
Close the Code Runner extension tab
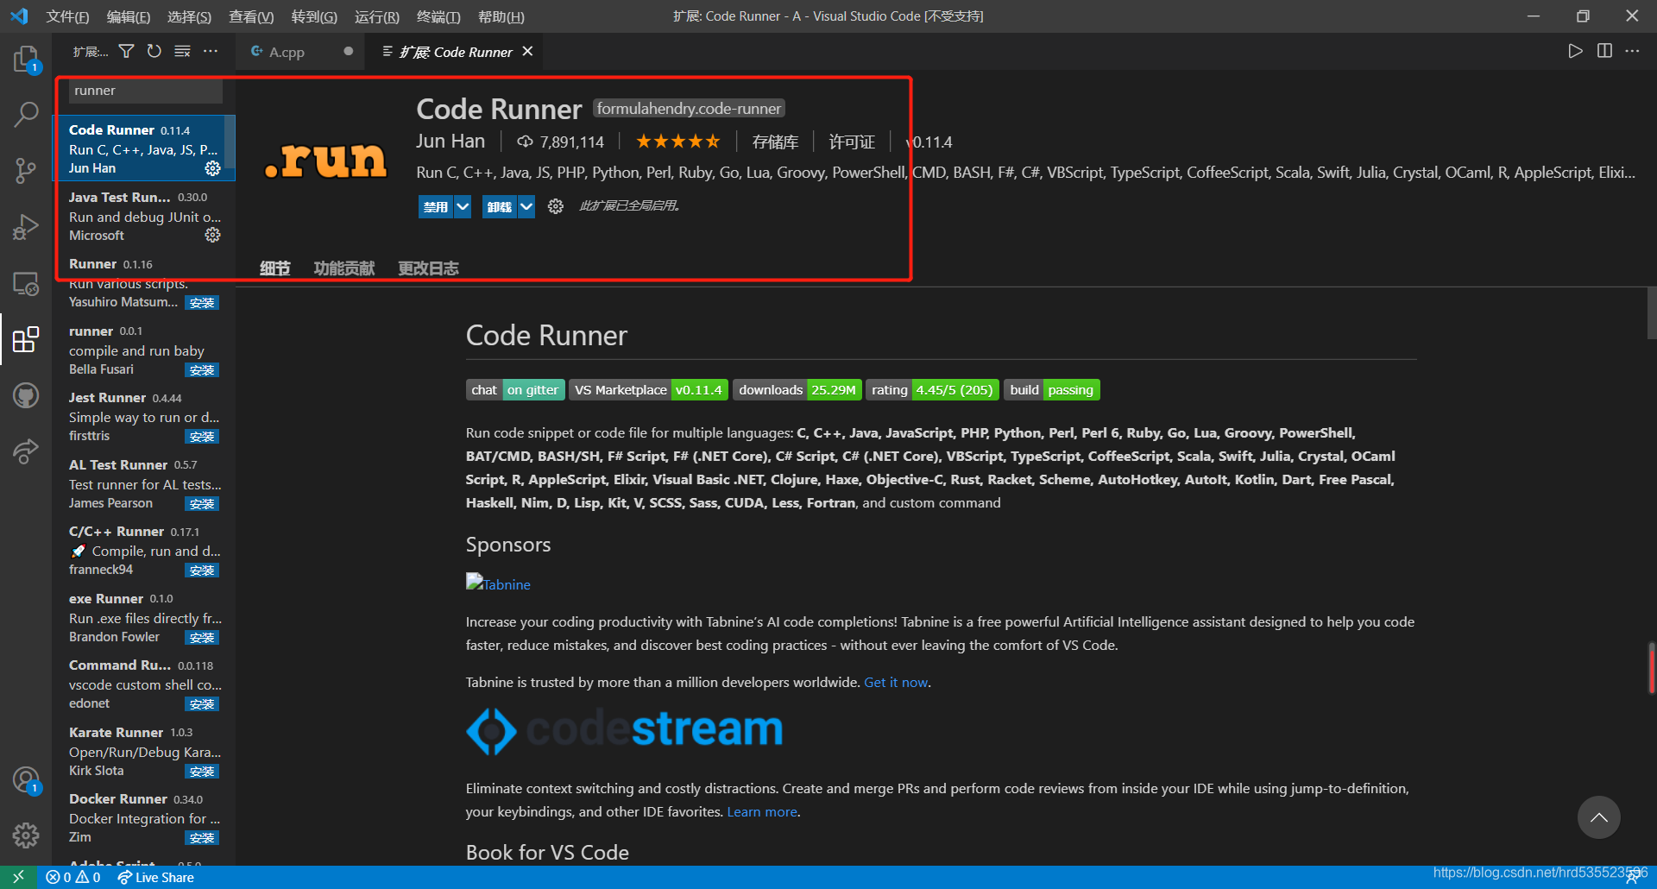pos(527,52)
